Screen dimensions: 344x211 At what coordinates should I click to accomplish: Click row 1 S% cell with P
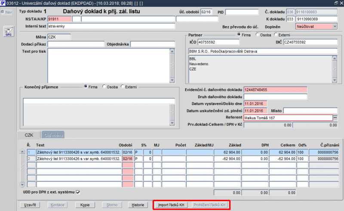coord(138,152)
